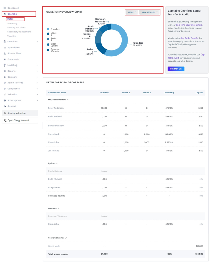The image size is (210, 262).
Task: Select Vesting and plans submenu item
Action: 16,28
